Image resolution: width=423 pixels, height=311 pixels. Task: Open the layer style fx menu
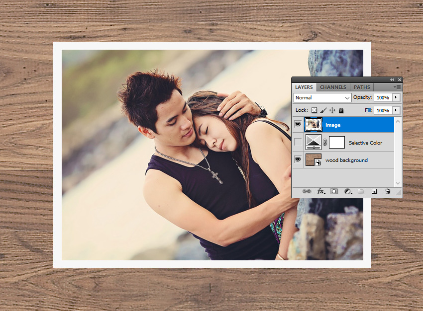[321, 191]
